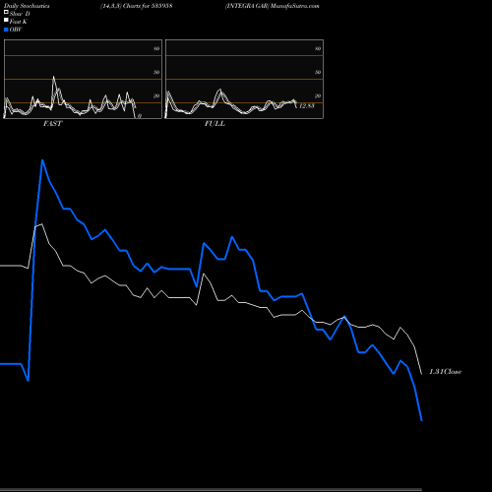Click the 0 value in FAST chart
Viewport: 492px width, 492px height.
click(140, 116)
